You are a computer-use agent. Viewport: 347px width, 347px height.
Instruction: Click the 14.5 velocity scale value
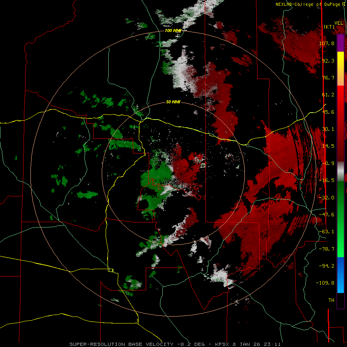(328, 146)
